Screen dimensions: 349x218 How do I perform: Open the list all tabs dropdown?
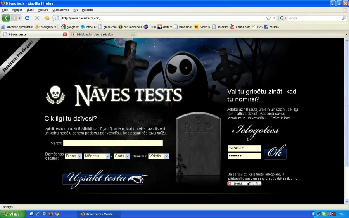347,34
